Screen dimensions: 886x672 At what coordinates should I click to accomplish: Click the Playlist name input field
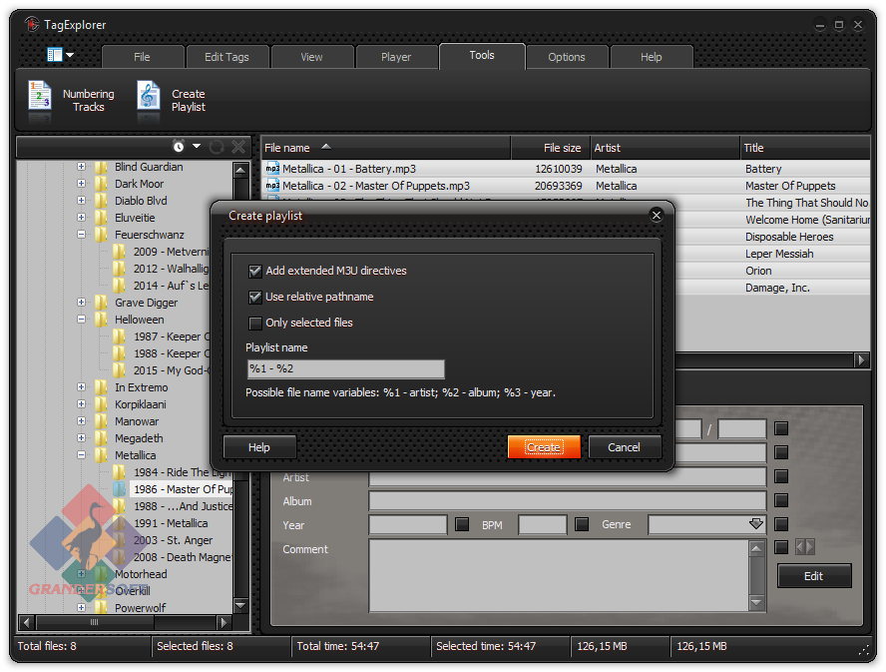point(345,369)
